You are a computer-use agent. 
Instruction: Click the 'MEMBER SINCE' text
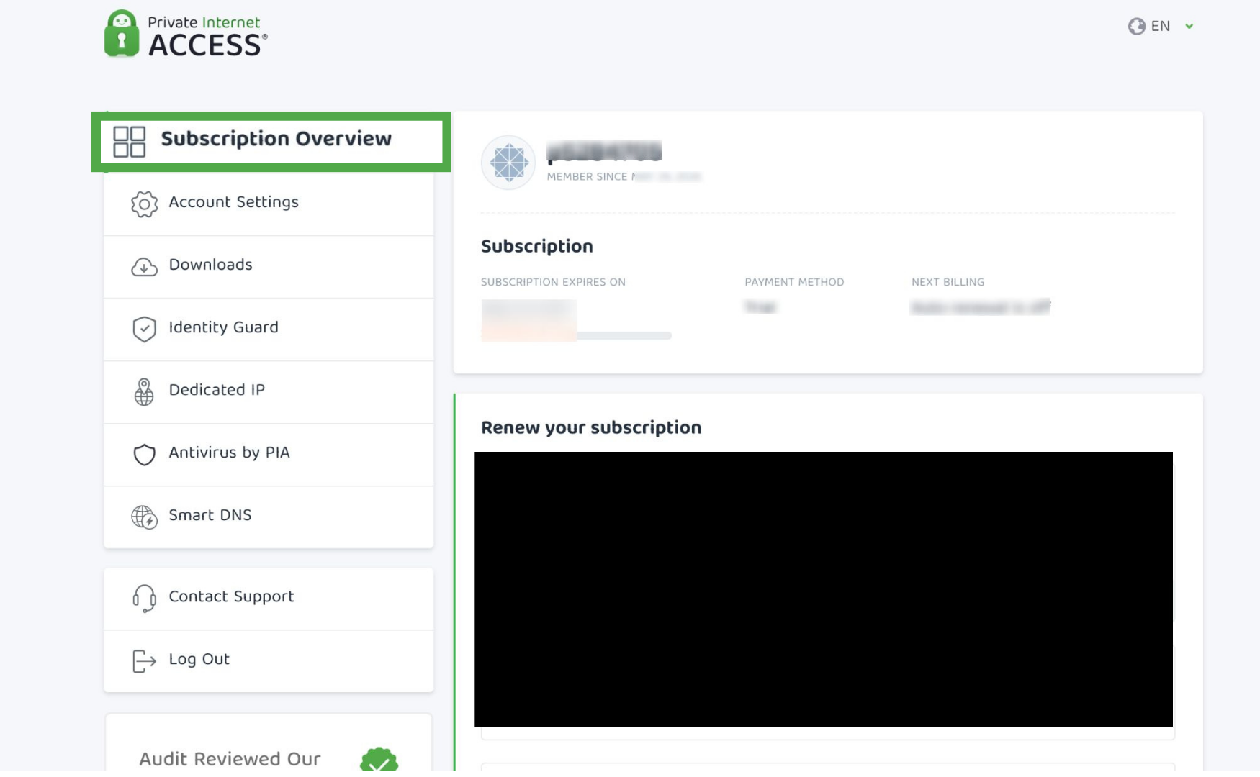pyautogui.click(x=587, y=176)
